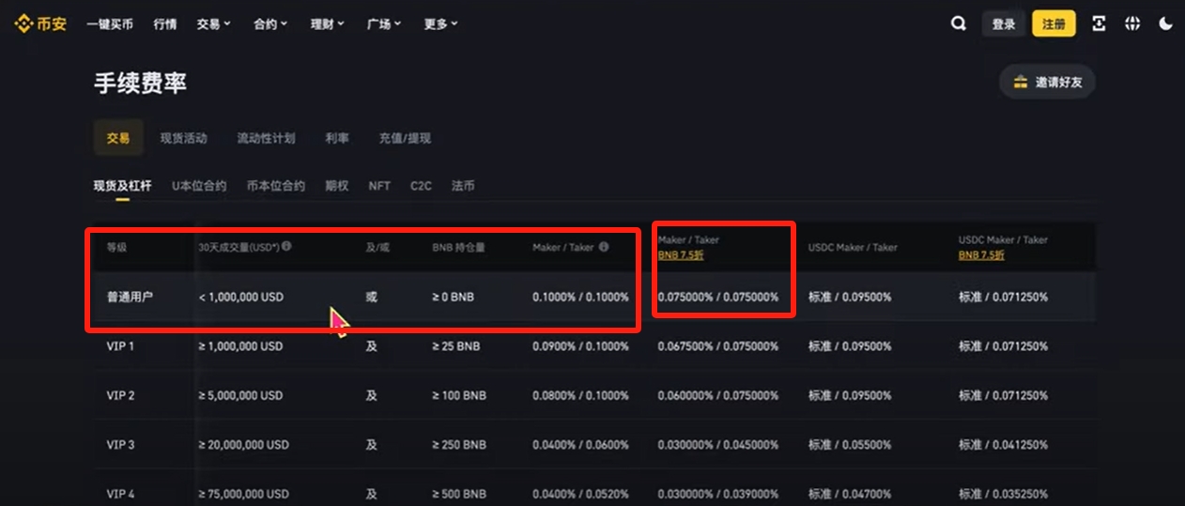Expand the 交易 navigation dropdown
Viewport: 1185px width, 506px height.
pyautogui.click(x=214, y=24)
